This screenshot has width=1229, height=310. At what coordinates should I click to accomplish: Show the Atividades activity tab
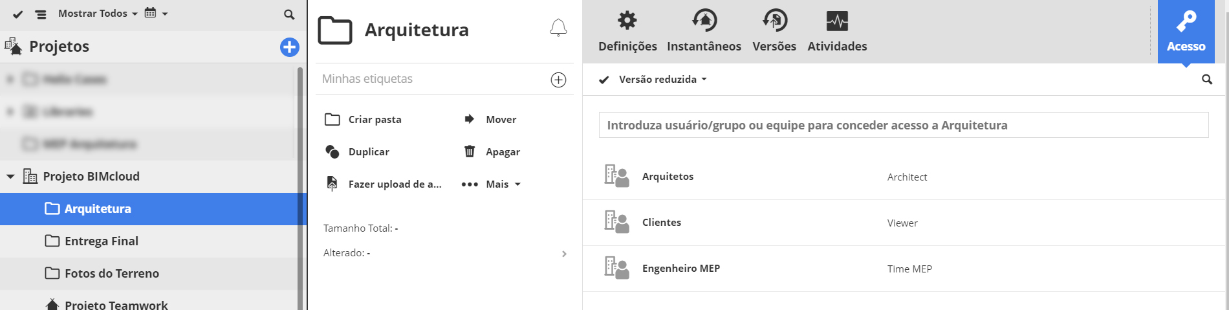[x=837, y=31]
